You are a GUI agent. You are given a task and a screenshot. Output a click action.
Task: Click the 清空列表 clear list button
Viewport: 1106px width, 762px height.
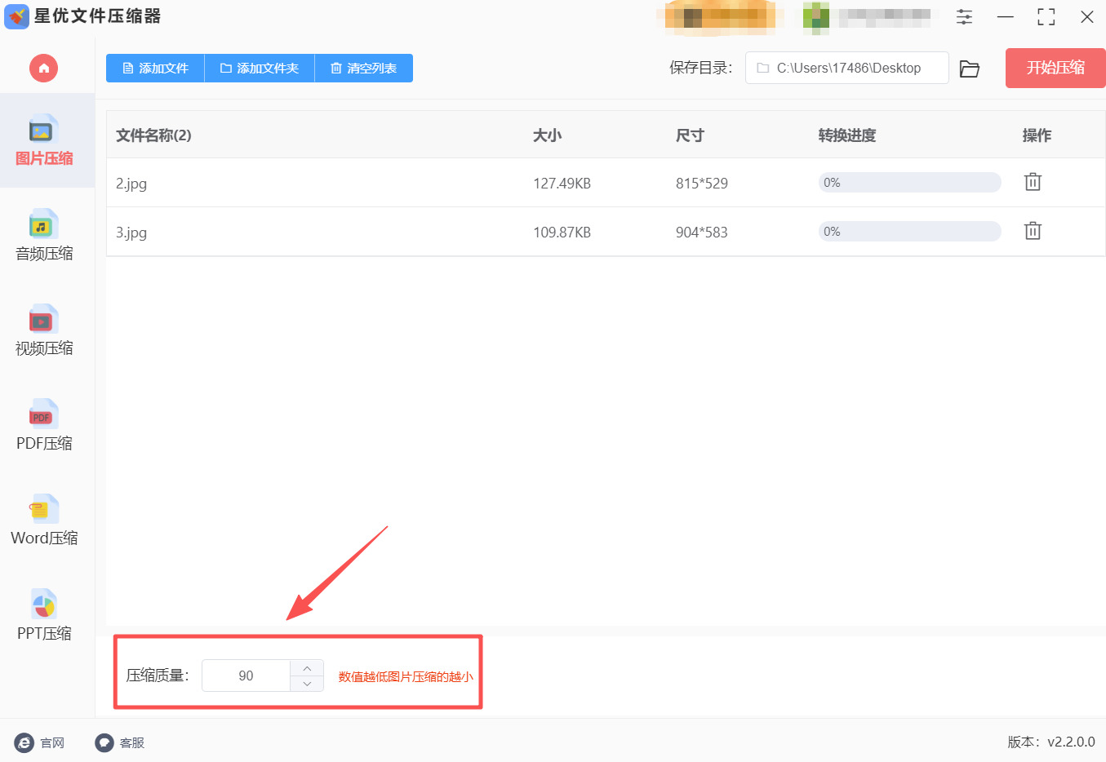click(364, 69)
